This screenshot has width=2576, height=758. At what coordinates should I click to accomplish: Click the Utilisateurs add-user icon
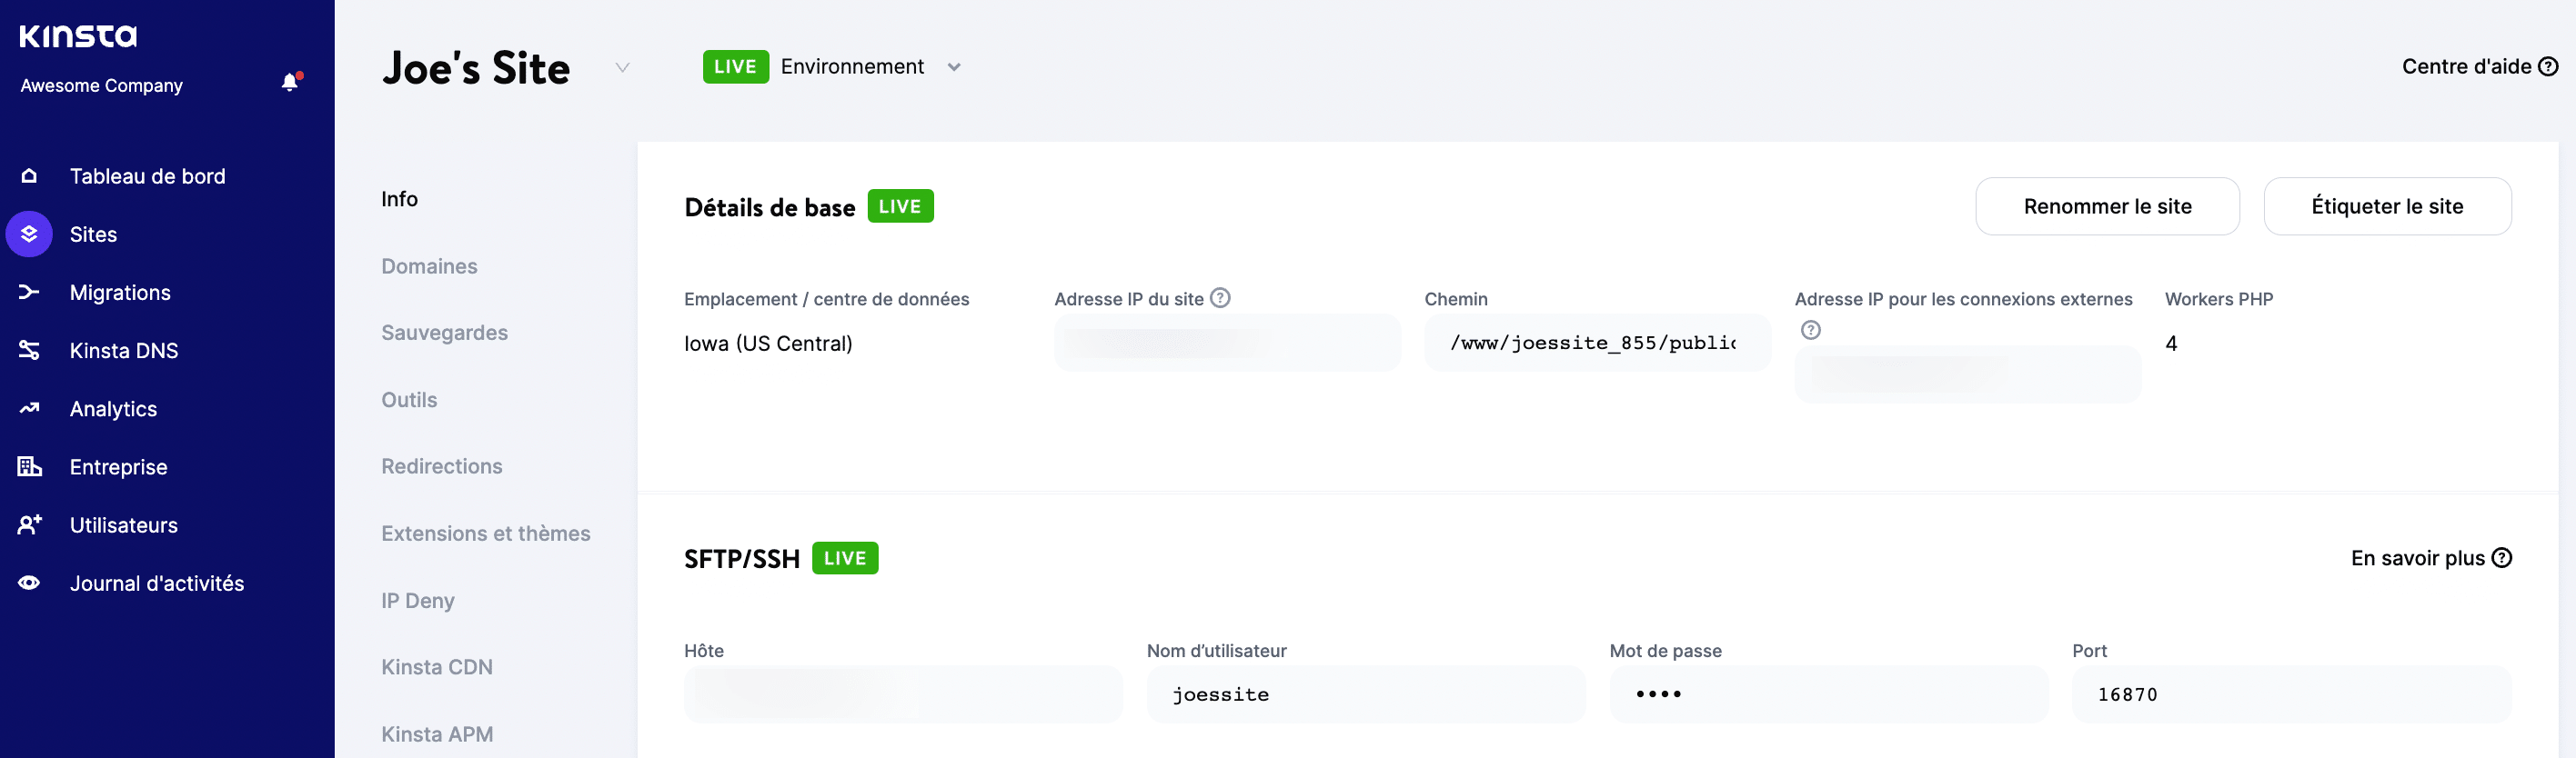tap(29, 524)
